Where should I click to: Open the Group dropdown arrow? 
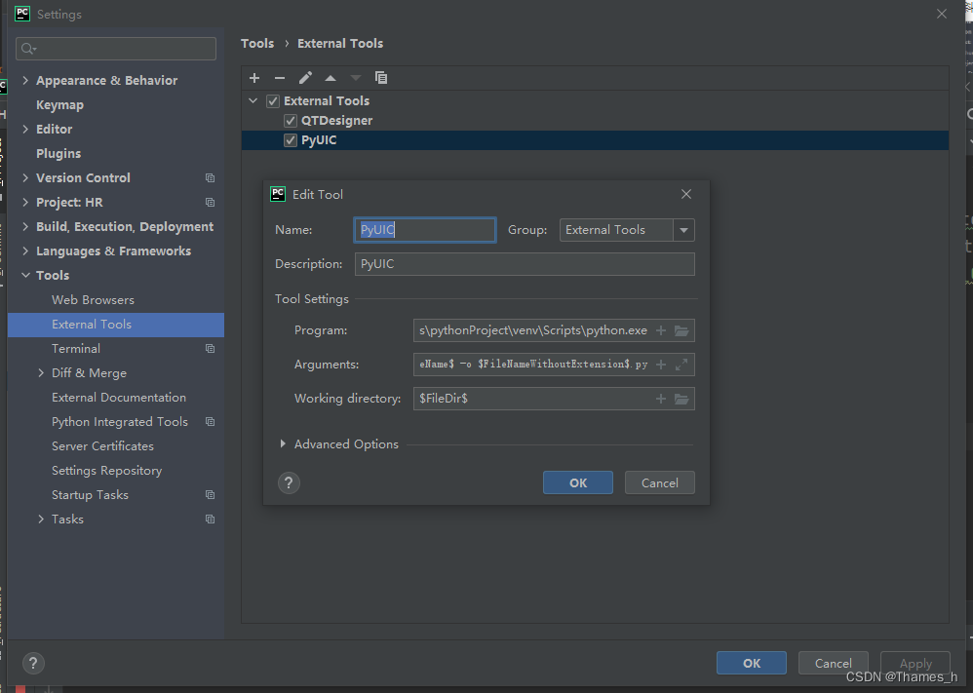pos(683,230)
